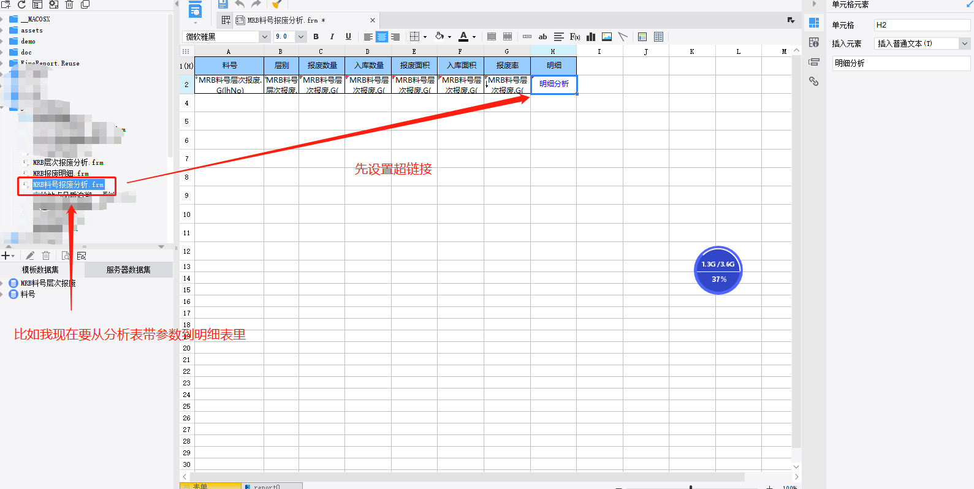Expand the MRB料号层次报废 dataset
974x489 pixels.
[x=2, y=283]
